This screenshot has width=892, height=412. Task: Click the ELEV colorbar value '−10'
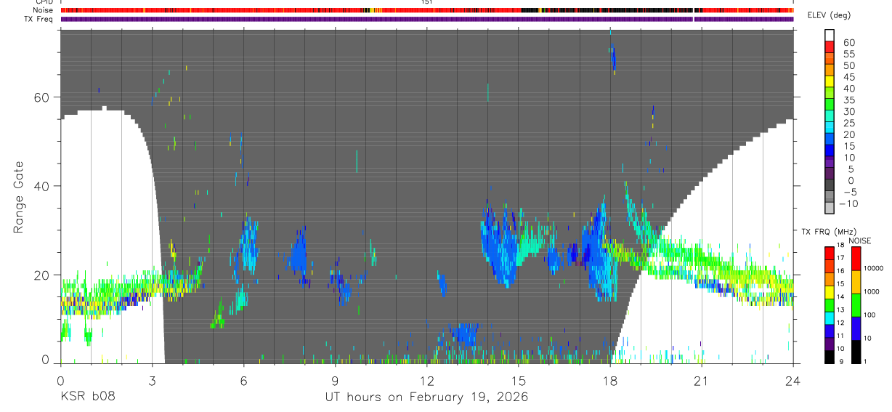coord(849,204)
